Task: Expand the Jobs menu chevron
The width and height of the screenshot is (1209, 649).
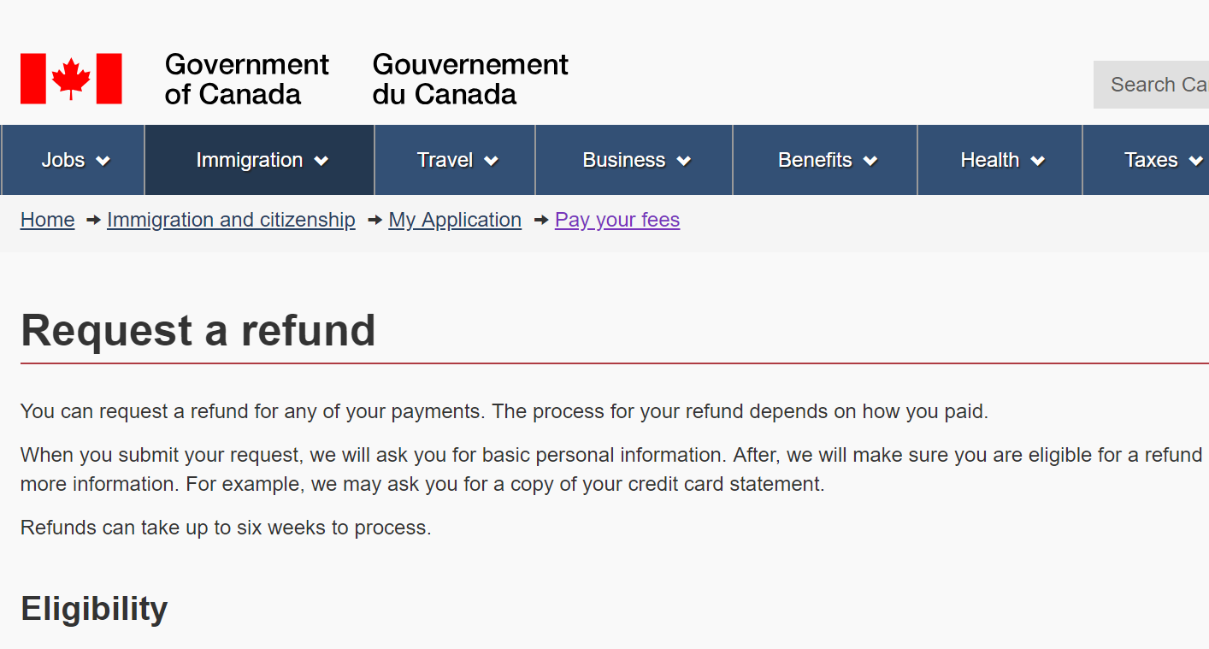Action: tap(103, 161)
